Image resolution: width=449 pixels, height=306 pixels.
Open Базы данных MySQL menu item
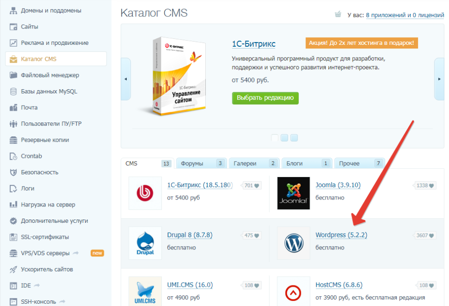point(49,92)
